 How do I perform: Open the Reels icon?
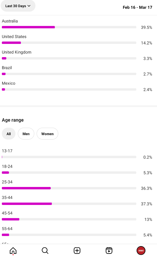pos(109,251)
